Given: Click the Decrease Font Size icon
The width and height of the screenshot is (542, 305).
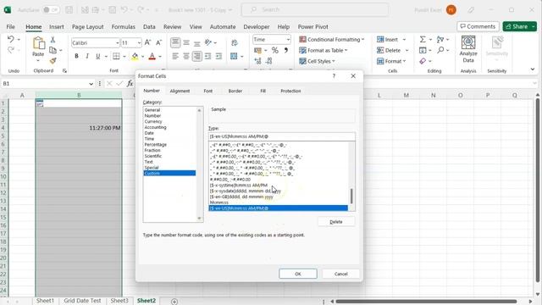Looking at the screenshot, I should [x=158, y=42].
